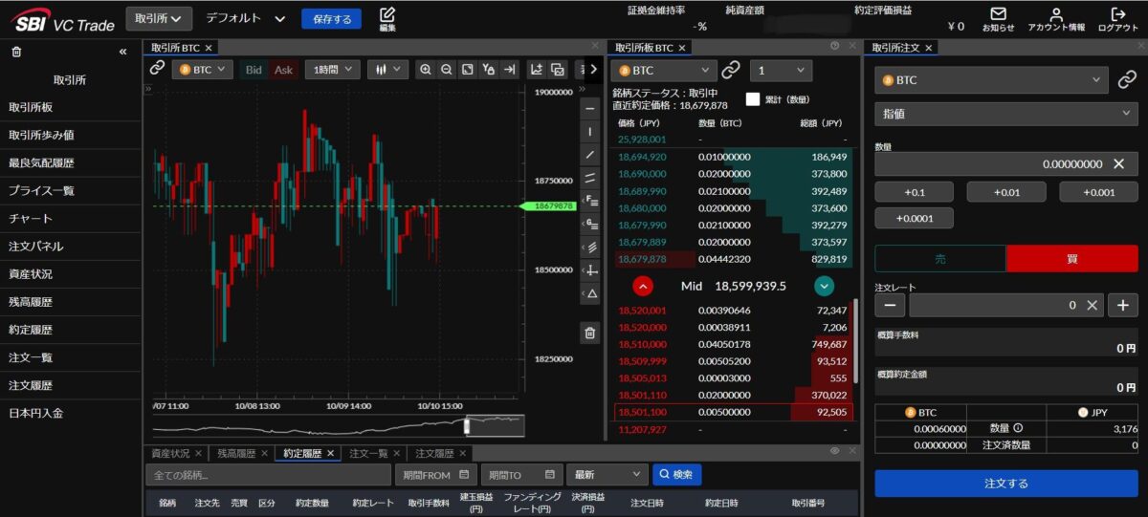Zoom out on the chart
1148x517 pixels.
pyautogui.click(x=447, y=70)
